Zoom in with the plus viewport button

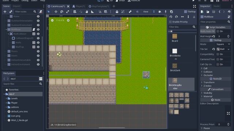point(68,20)
